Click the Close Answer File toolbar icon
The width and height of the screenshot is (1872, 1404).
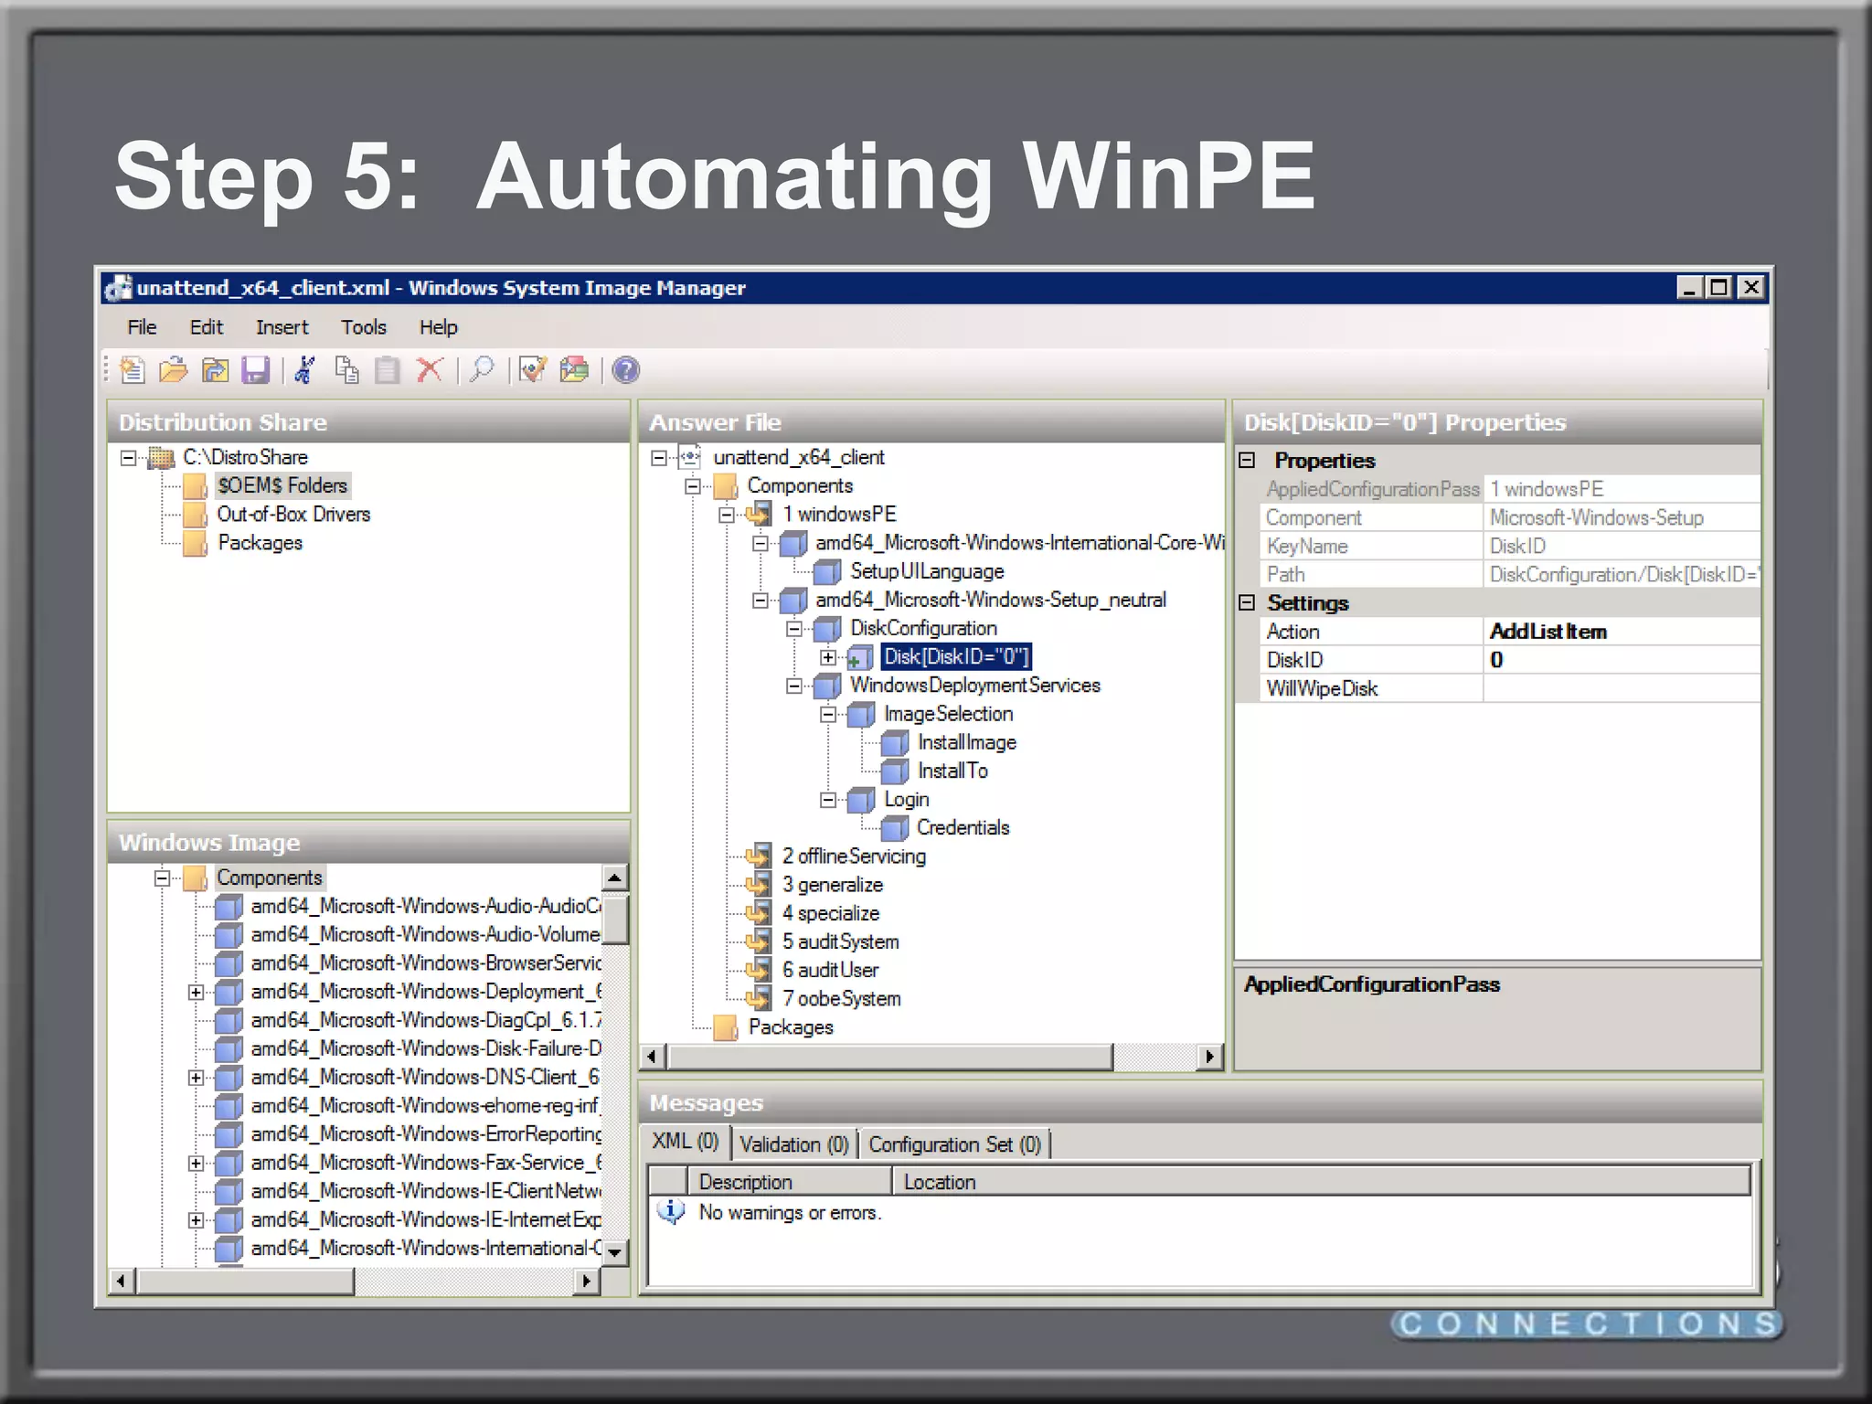click(x=215, y=370)
